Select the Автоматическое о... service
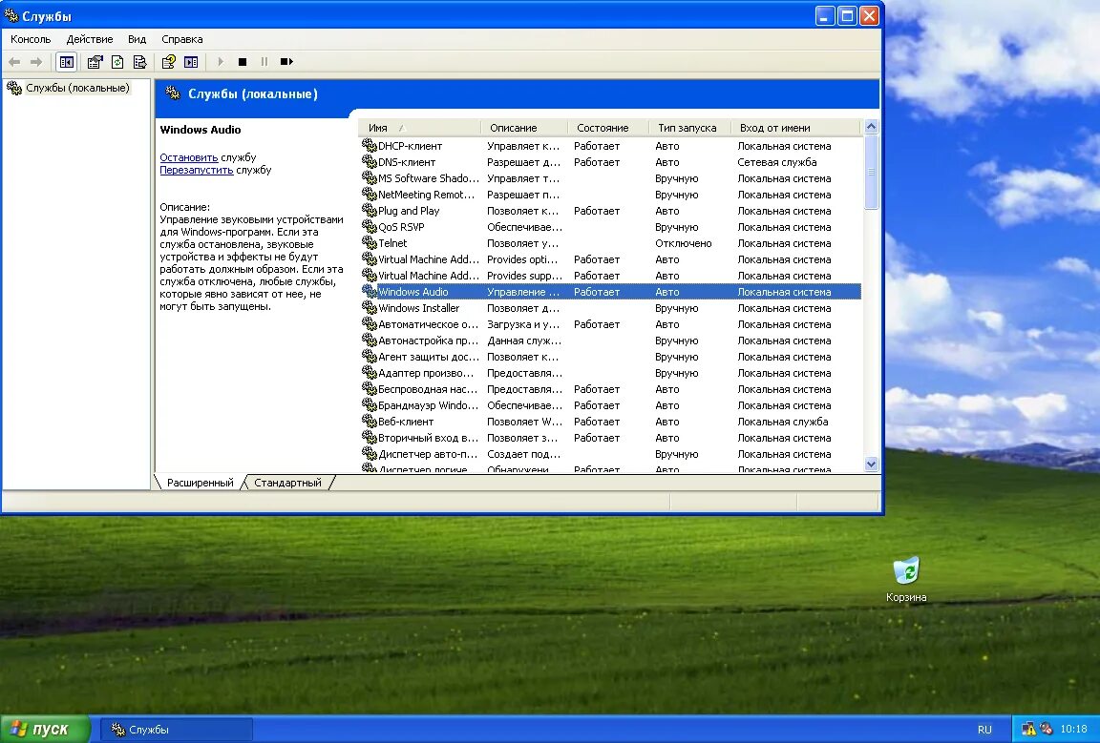 click(x=428, y=324)
